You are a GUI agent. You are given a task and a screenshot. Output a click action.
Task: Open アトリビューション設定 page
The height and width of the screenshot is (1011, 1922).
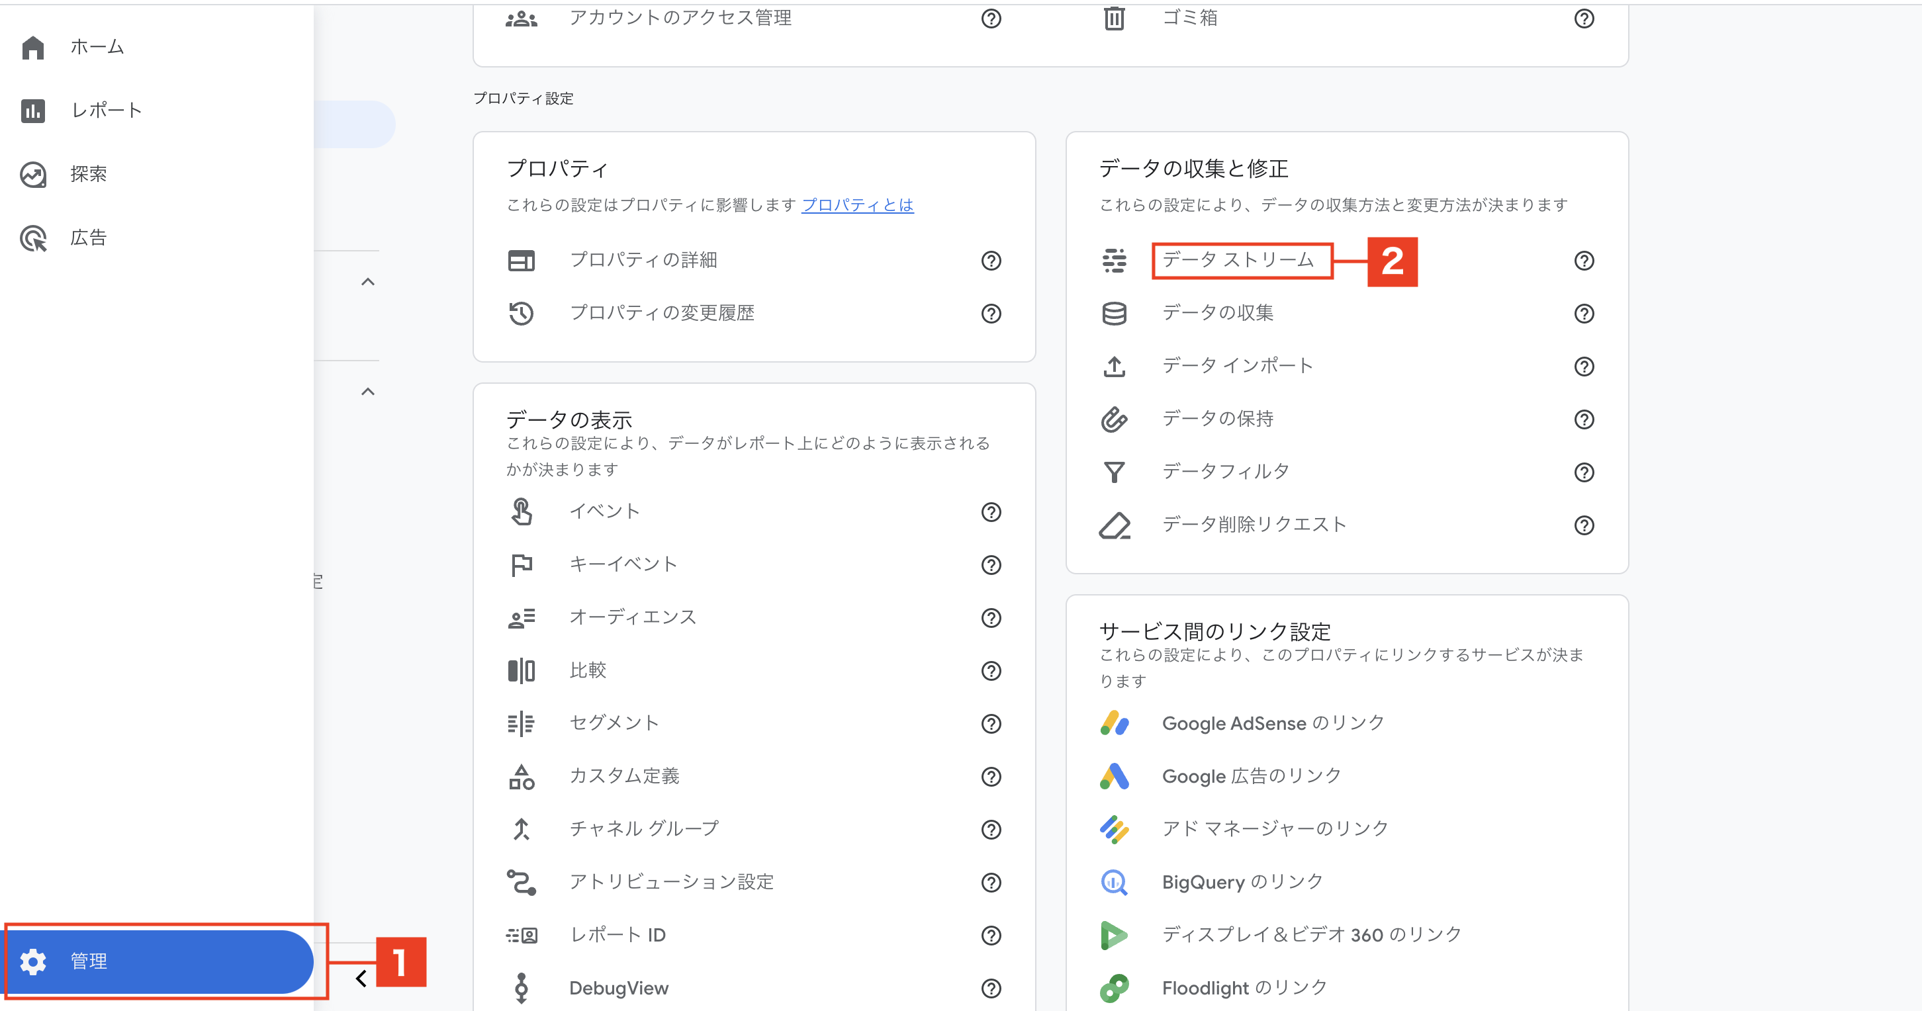[x=672, y=882]
